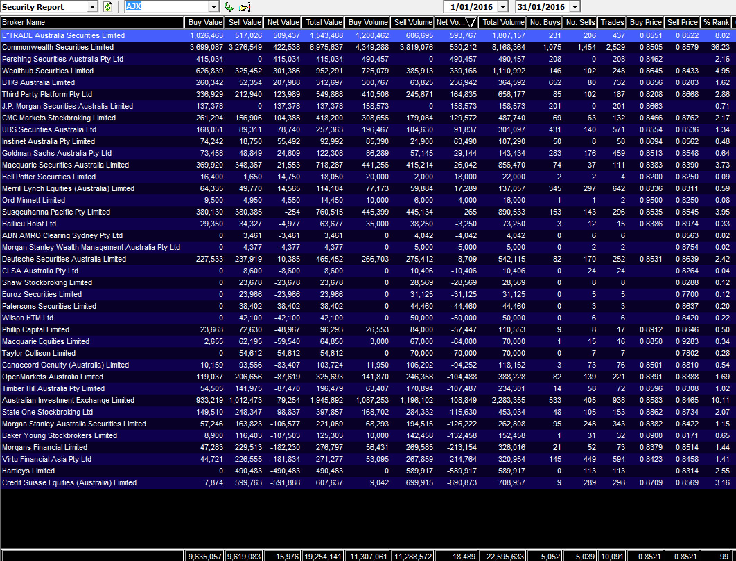The image size is (736, 561).
Task: Open the AJX security code dropdown
Action: click(x=213, y=7)
